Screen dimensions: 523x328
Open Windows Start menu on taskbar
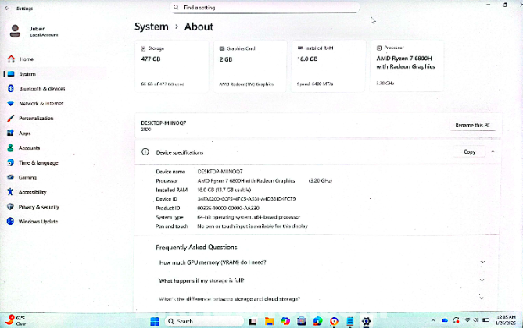point(154,321)
